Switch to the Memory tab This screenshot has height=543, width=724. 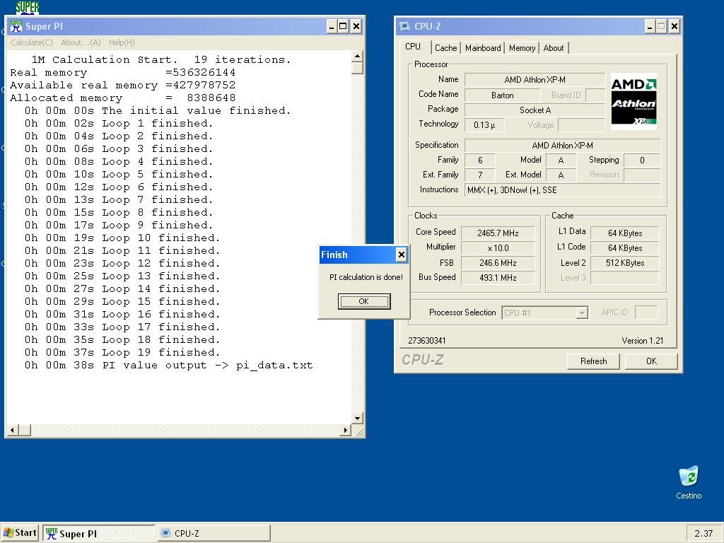[x=522, y=48]
